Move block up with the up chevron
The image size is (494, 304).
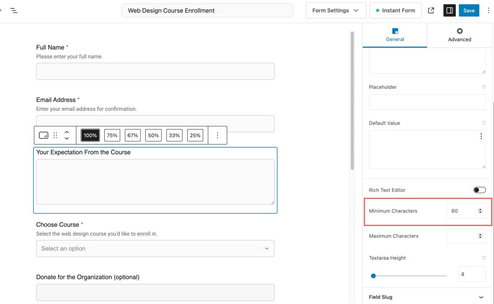click(x=67, y=132)
